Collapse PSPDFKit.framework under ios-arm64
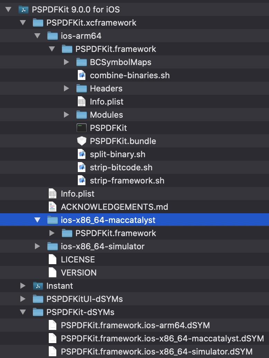Viewport: 269px width, 358px height. tap(52, 49)
